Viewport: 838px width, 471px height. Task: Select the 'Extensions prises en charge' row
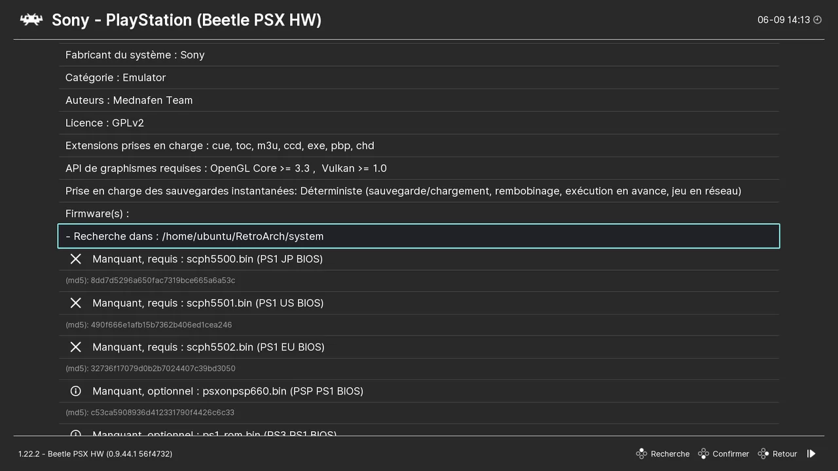click(x=419, y=145)
